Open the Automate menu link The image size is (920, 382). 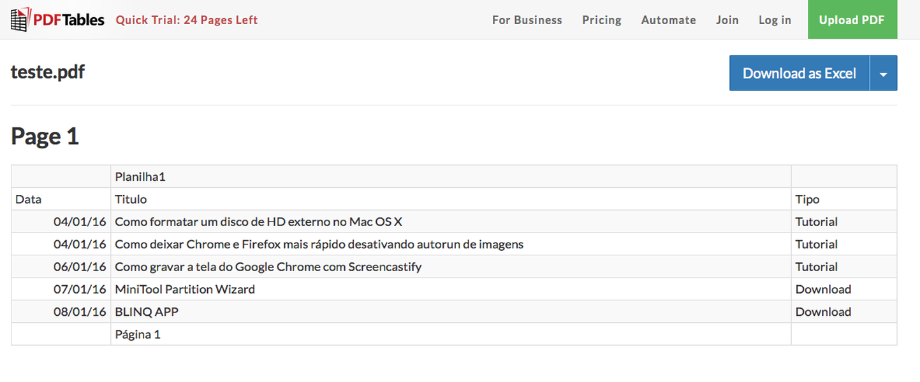[668, 20]
